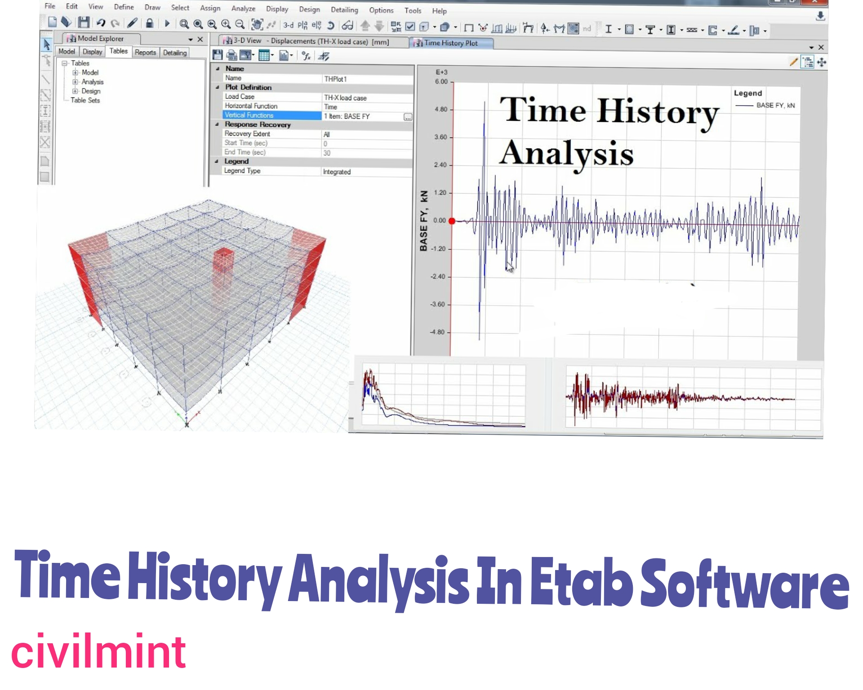Click the Rubber Band Zoom icon

click(x=184, y=24)
